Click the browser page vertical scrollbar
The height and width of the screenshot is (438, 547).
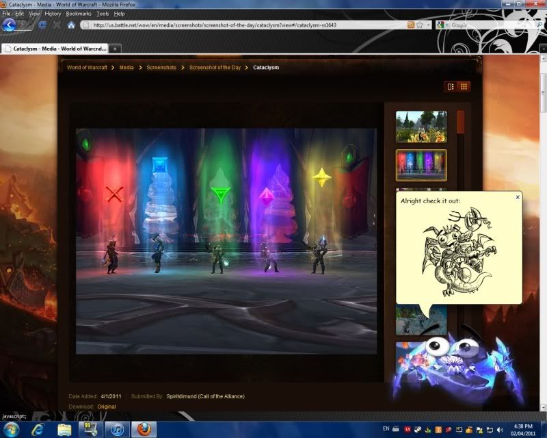tap(543, 93)
